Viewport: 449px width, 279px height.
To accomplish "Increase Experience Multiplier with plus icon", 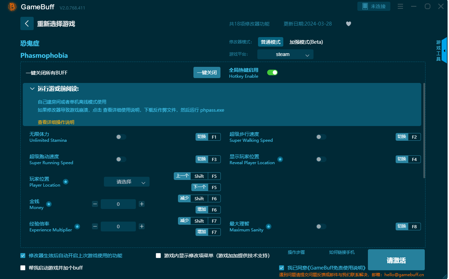I will click(141, 226).
